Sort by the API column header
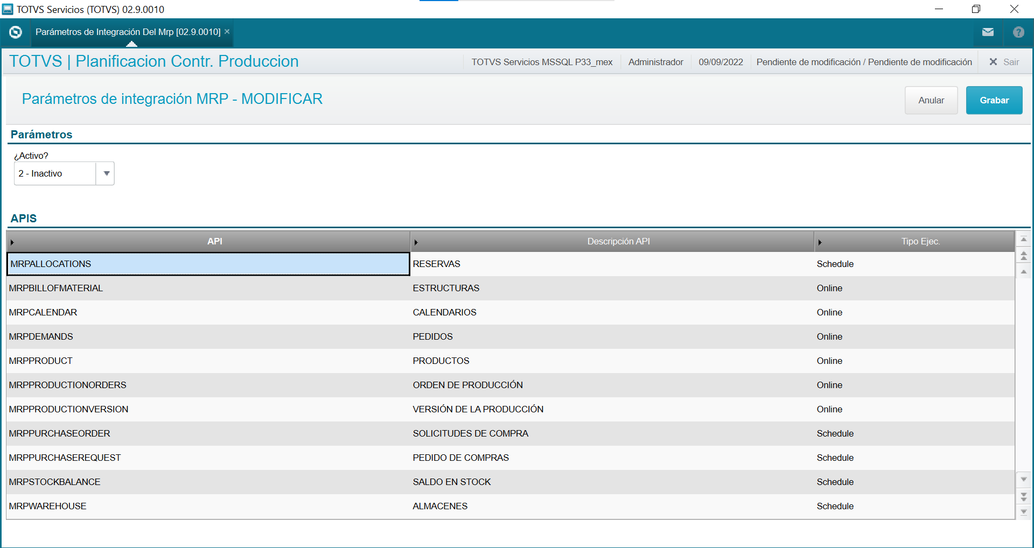 [209, 242]
